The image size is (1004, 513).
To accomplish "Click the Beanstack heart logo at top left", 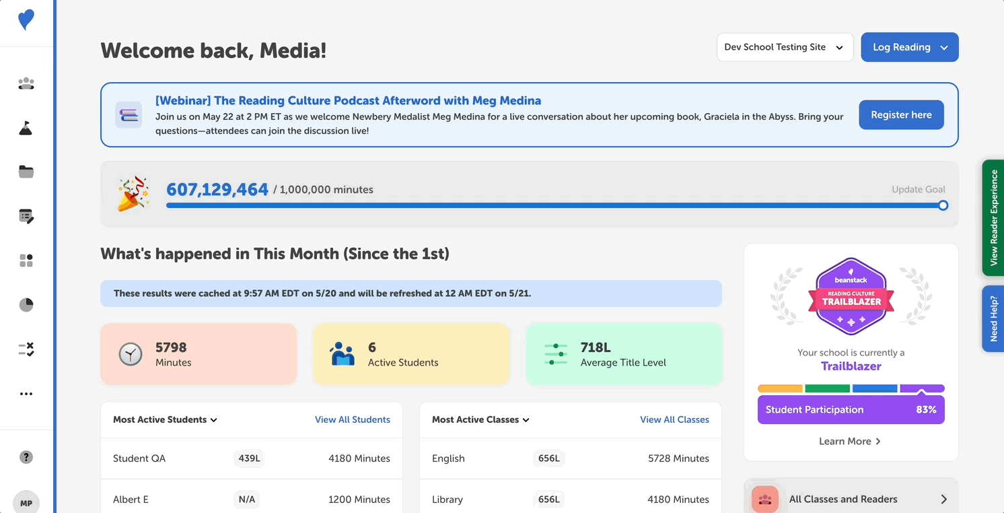I will (x=26, y=20).
